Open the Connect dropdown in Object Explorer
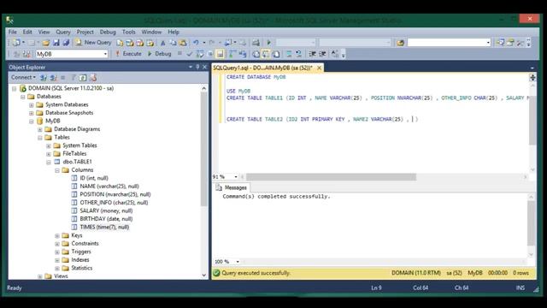547x308 pixels. click(x=23, y=77)
